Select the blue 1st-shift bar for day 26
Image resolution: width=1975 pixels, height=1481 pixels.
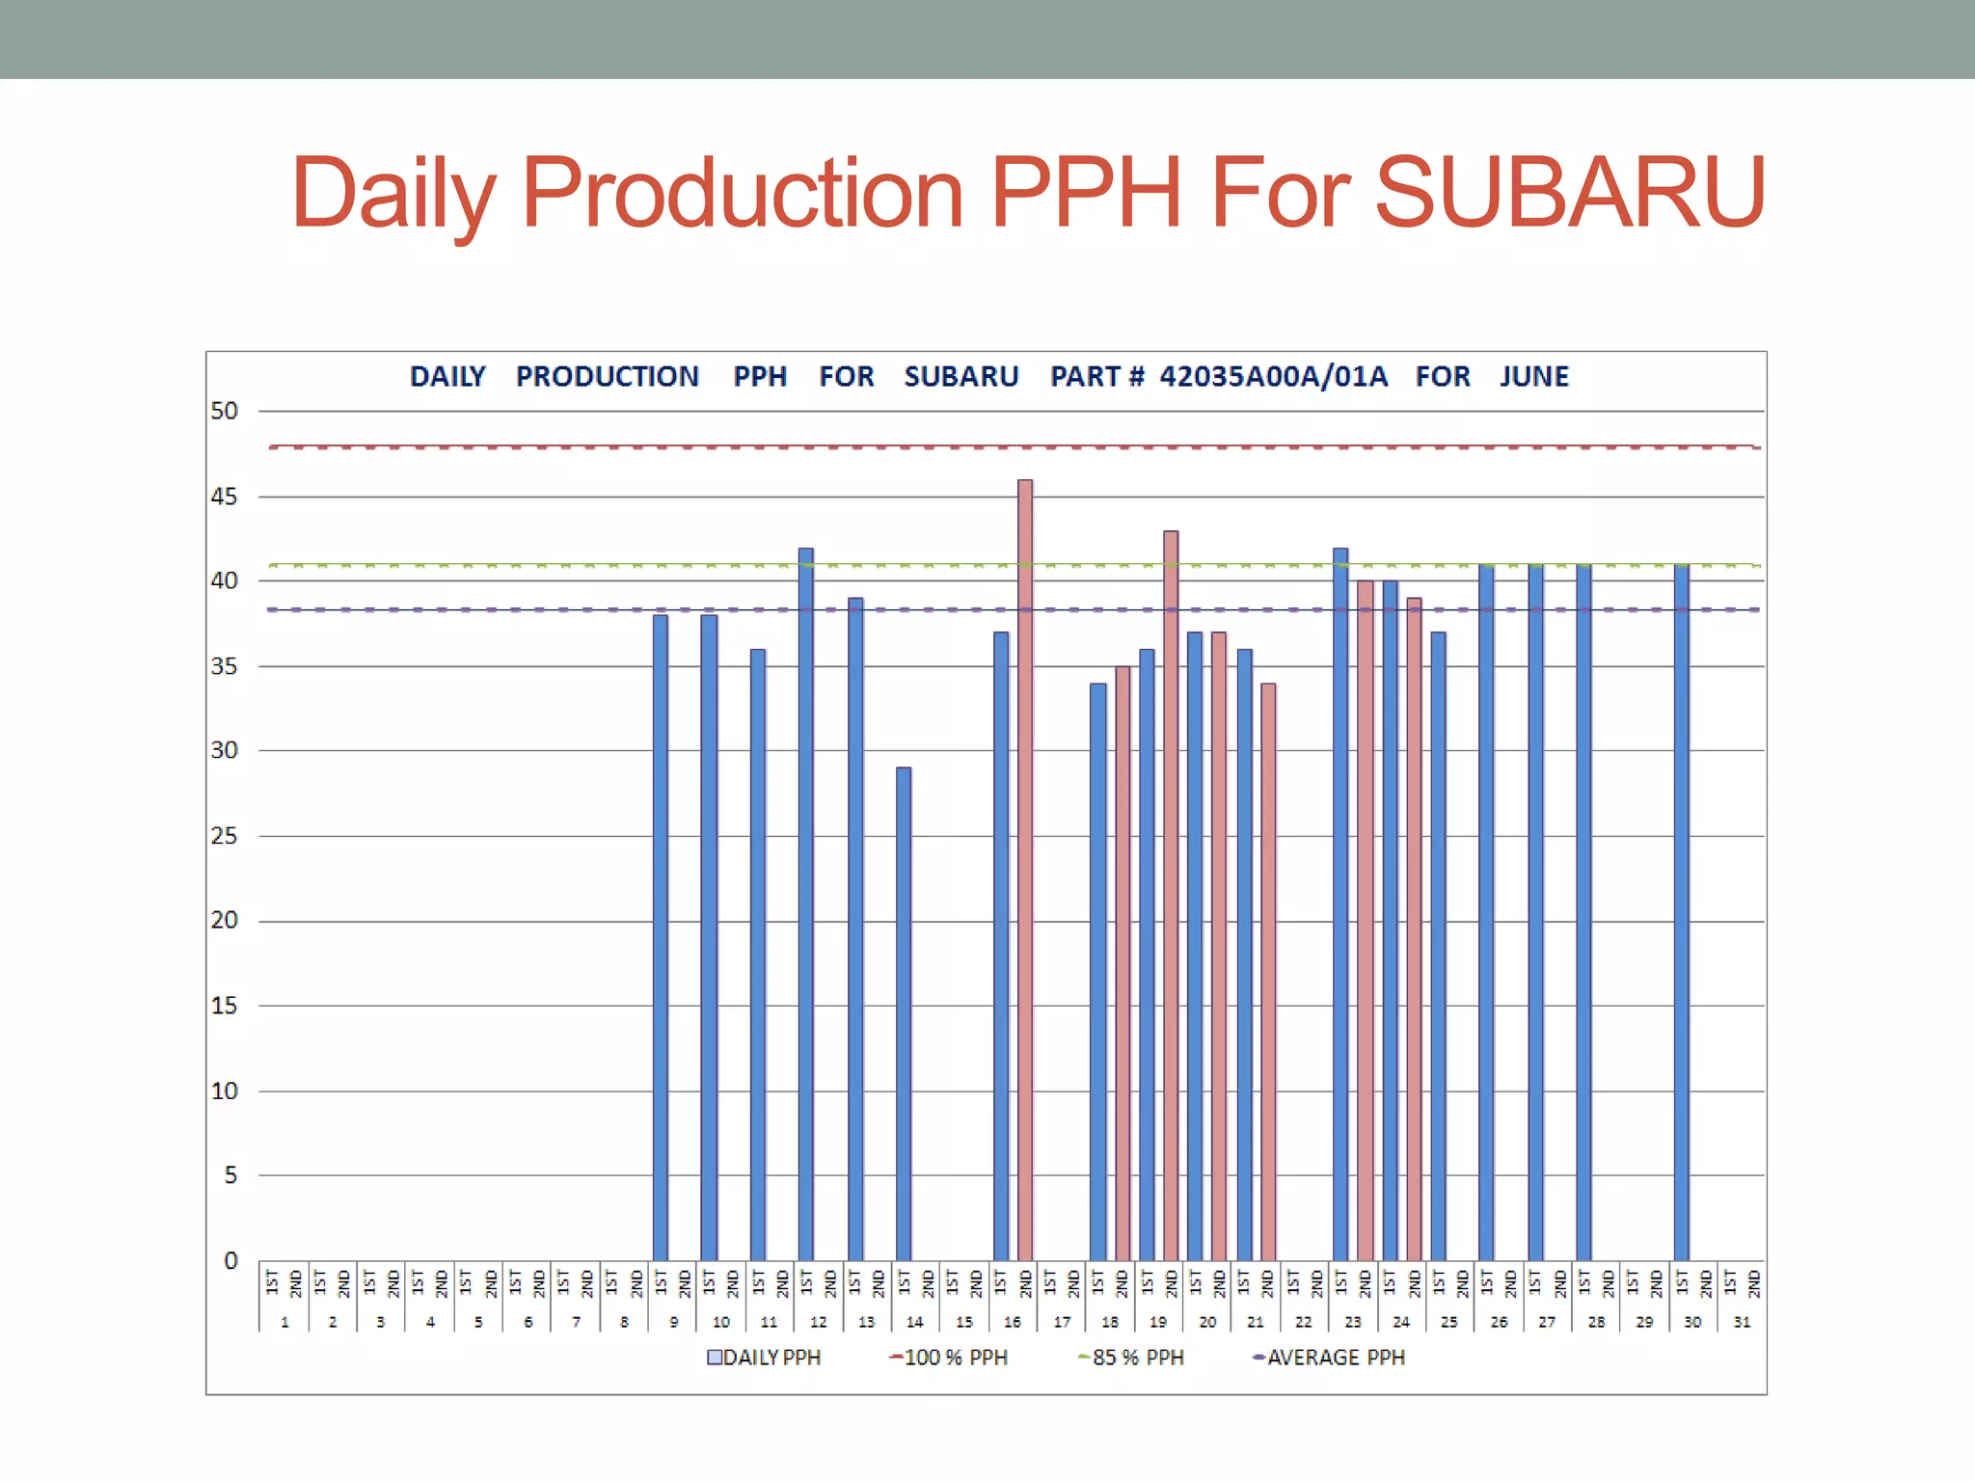click(1486, 912)
